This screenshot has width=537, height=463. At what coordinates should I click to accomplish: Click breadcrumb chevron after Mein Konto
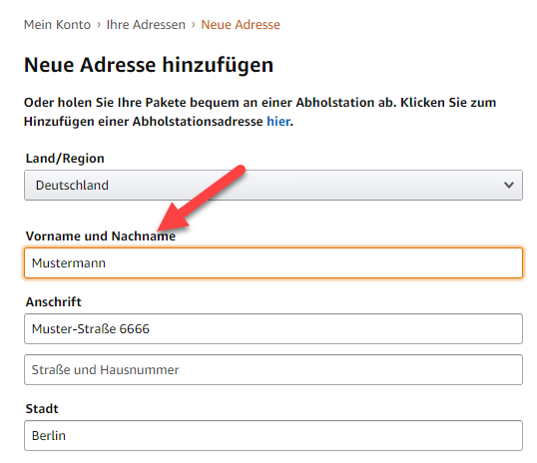(99, 25)
